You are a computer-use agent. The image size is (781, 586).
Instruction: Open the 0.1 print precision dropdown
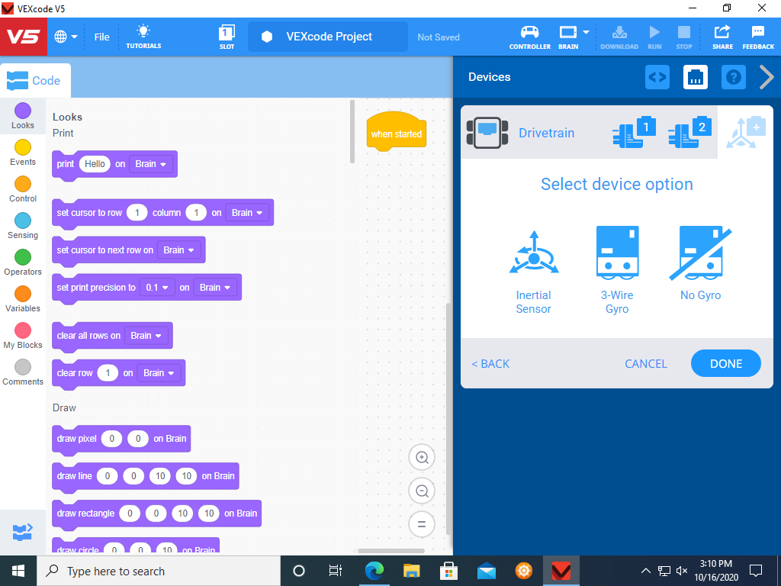(157, 288)
